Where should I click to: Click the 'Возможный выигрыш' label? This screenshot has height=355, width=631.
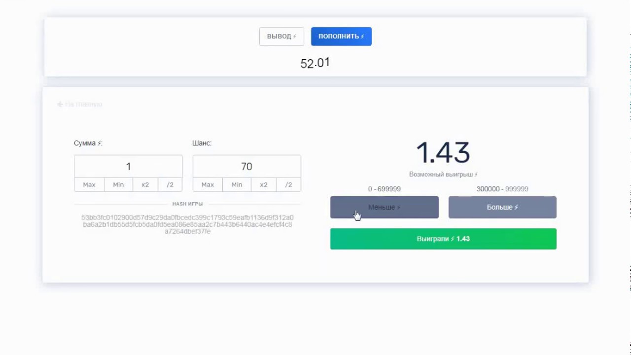(443, 175)
